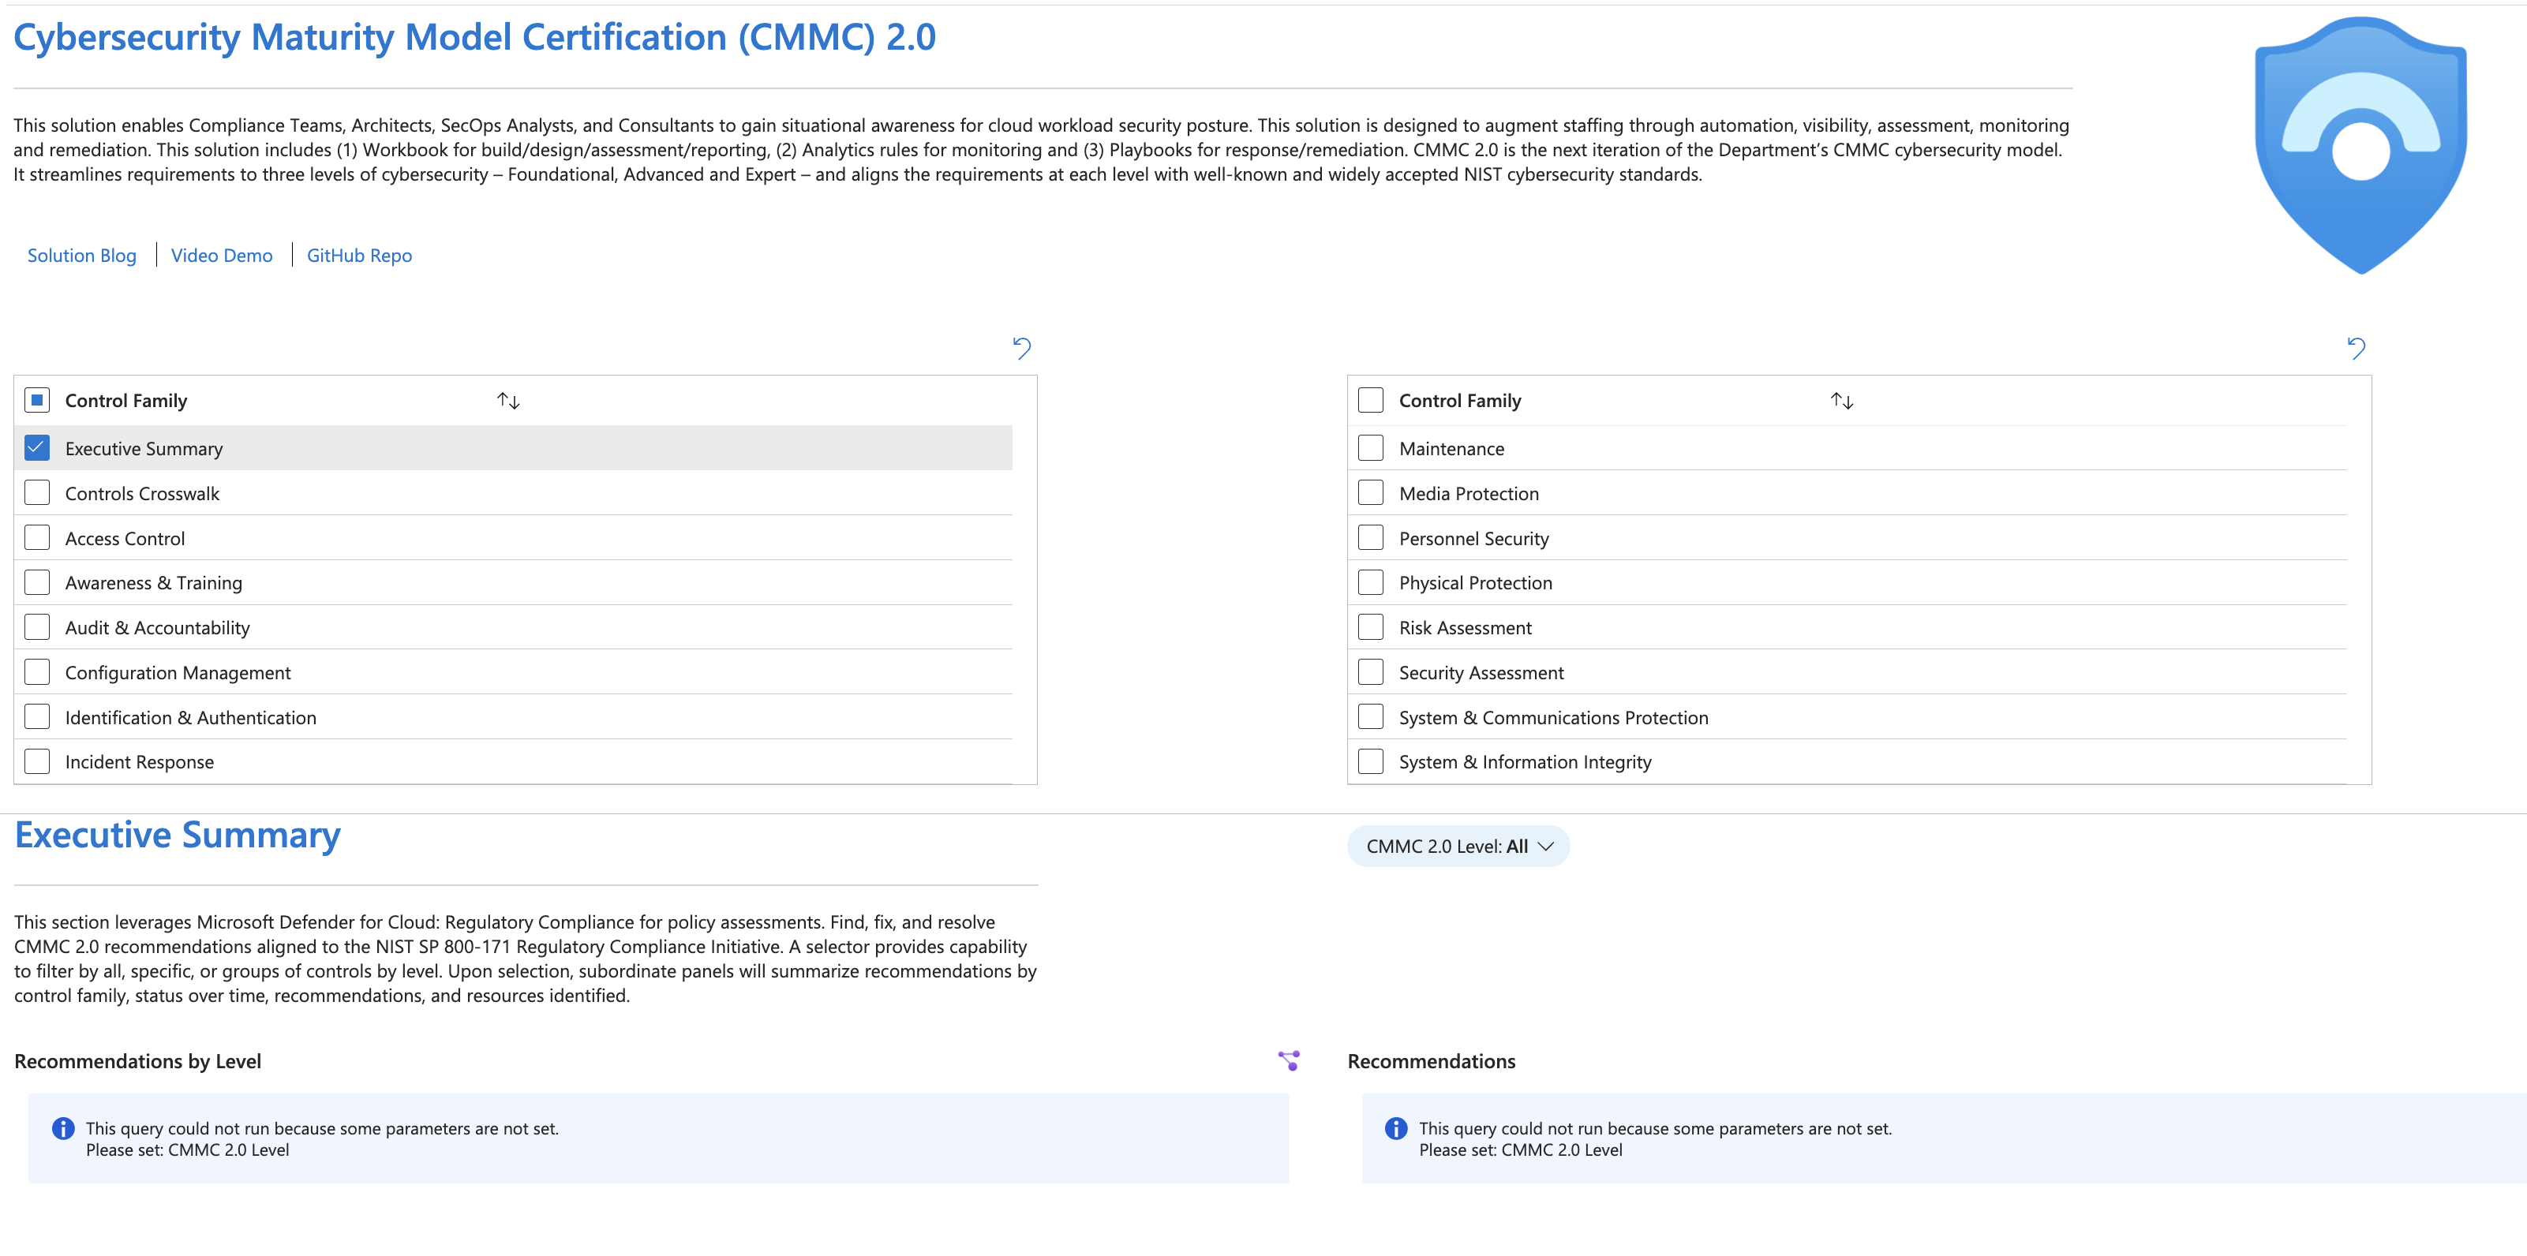This screenshot has height=1256, width=2527.
Task: Toggle the right Control Family select-all checkbox
Action: [1372, 400]
